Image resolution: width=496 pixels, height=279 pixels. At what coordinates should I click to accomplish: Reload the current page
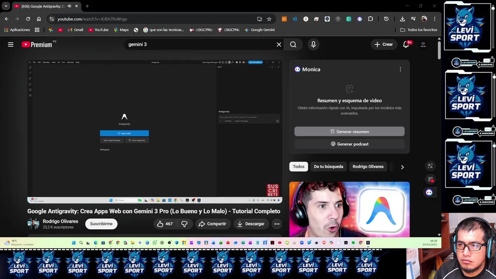pos(28,19)
